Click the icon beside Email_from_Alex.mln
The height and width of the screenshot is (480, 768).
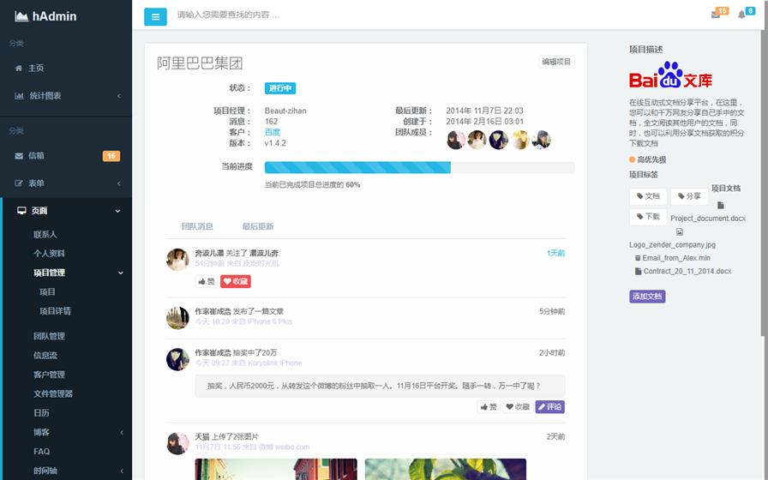pos(638,258)
